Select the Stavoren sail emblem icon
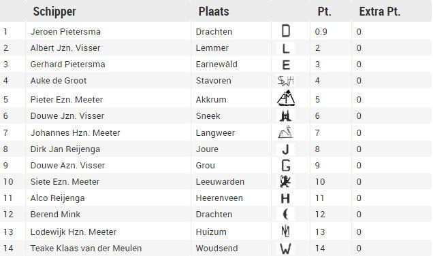The width and height of the screenshot is (433, 256). (x=285, y=81)
